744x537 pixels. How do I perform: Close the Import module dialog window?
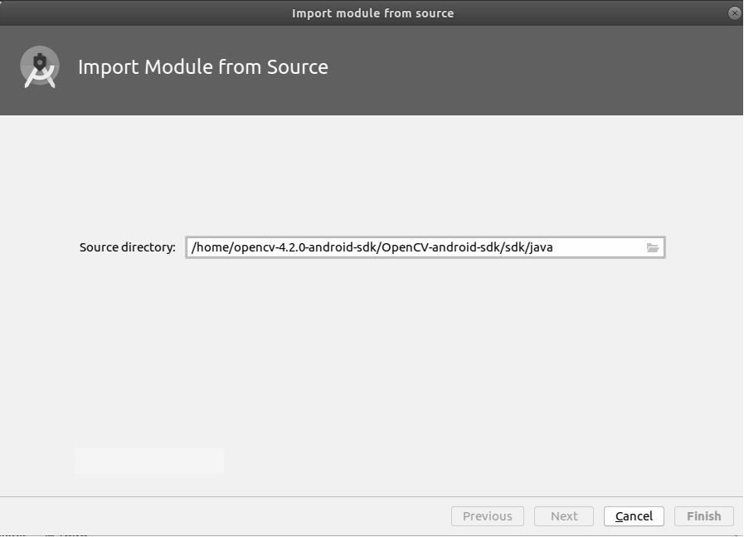pyautogui.click(x=735, y=12)
